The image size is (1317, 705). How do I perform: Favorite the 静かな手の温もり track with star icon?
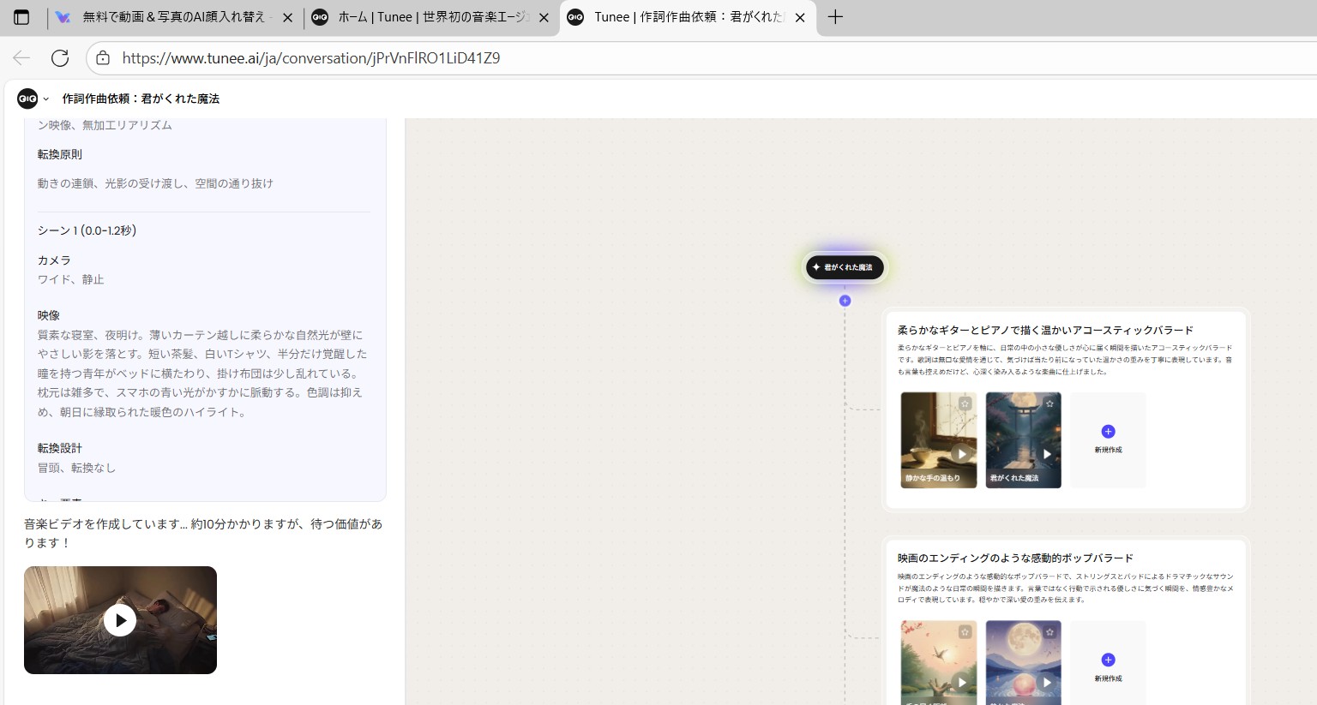tap(965, 403)
